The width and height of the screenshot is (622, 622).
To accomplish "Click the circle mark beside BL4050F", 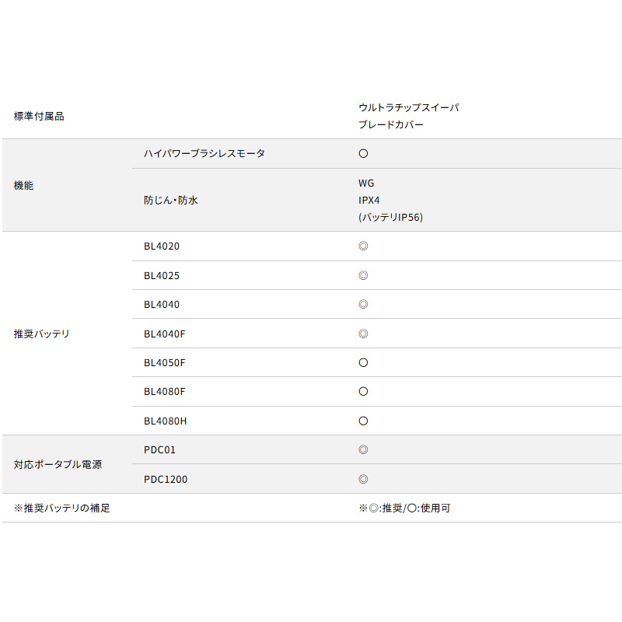I will coord(363,363).
